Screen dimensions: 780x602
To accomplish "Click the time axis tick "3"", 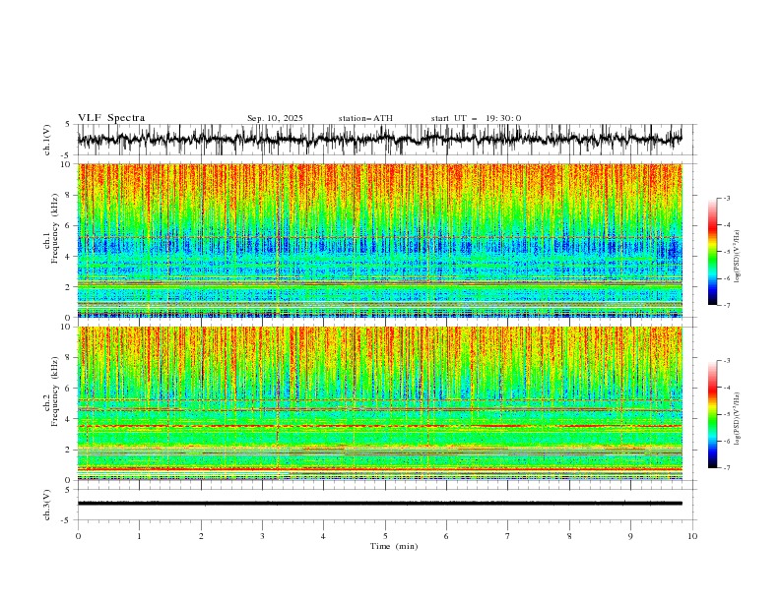I will pyautogui.click(x=262, y=536).
